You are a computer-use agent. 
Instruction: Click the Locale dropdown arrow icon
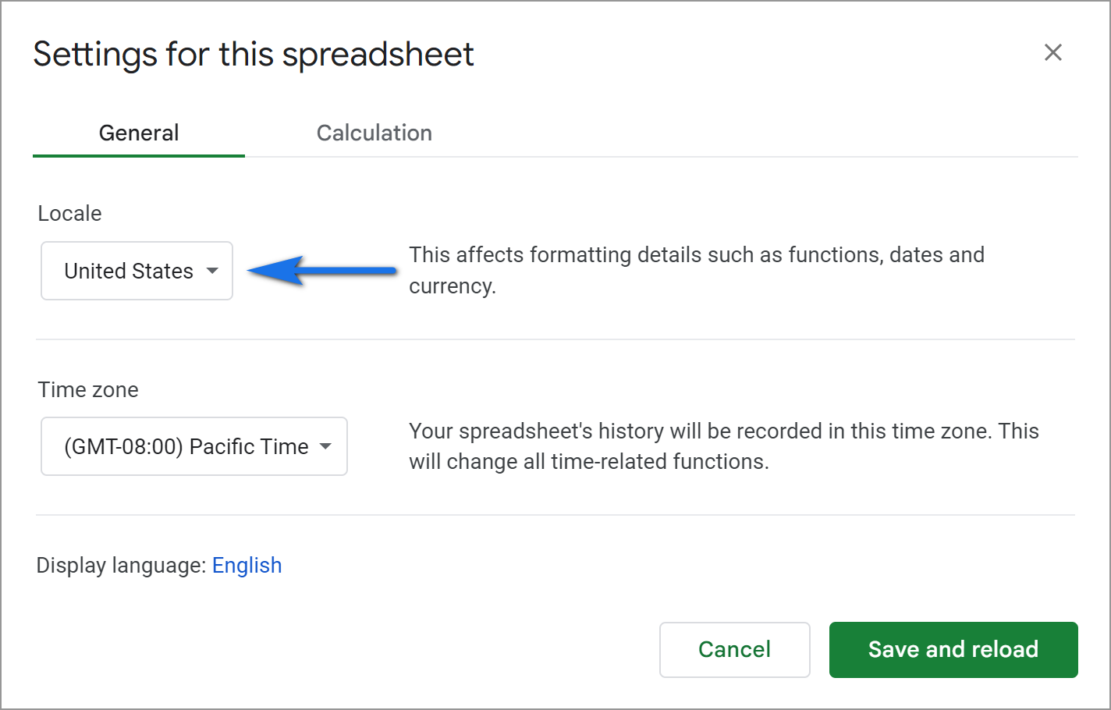(212, 271)
